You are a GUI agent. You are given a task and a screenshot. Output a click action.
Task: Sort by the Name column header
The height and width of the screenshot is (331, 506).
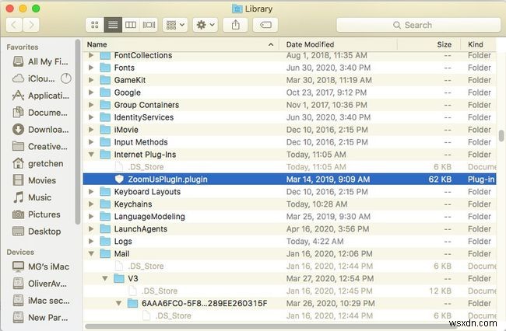coord(181,44)
